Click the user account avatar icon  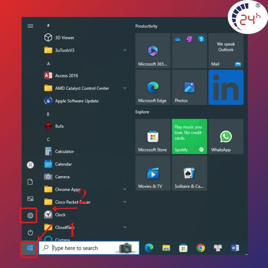[30, 165]
